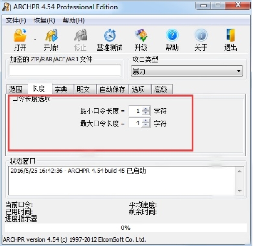Click the 升级 upgrade icon

[x=141, y=35]
